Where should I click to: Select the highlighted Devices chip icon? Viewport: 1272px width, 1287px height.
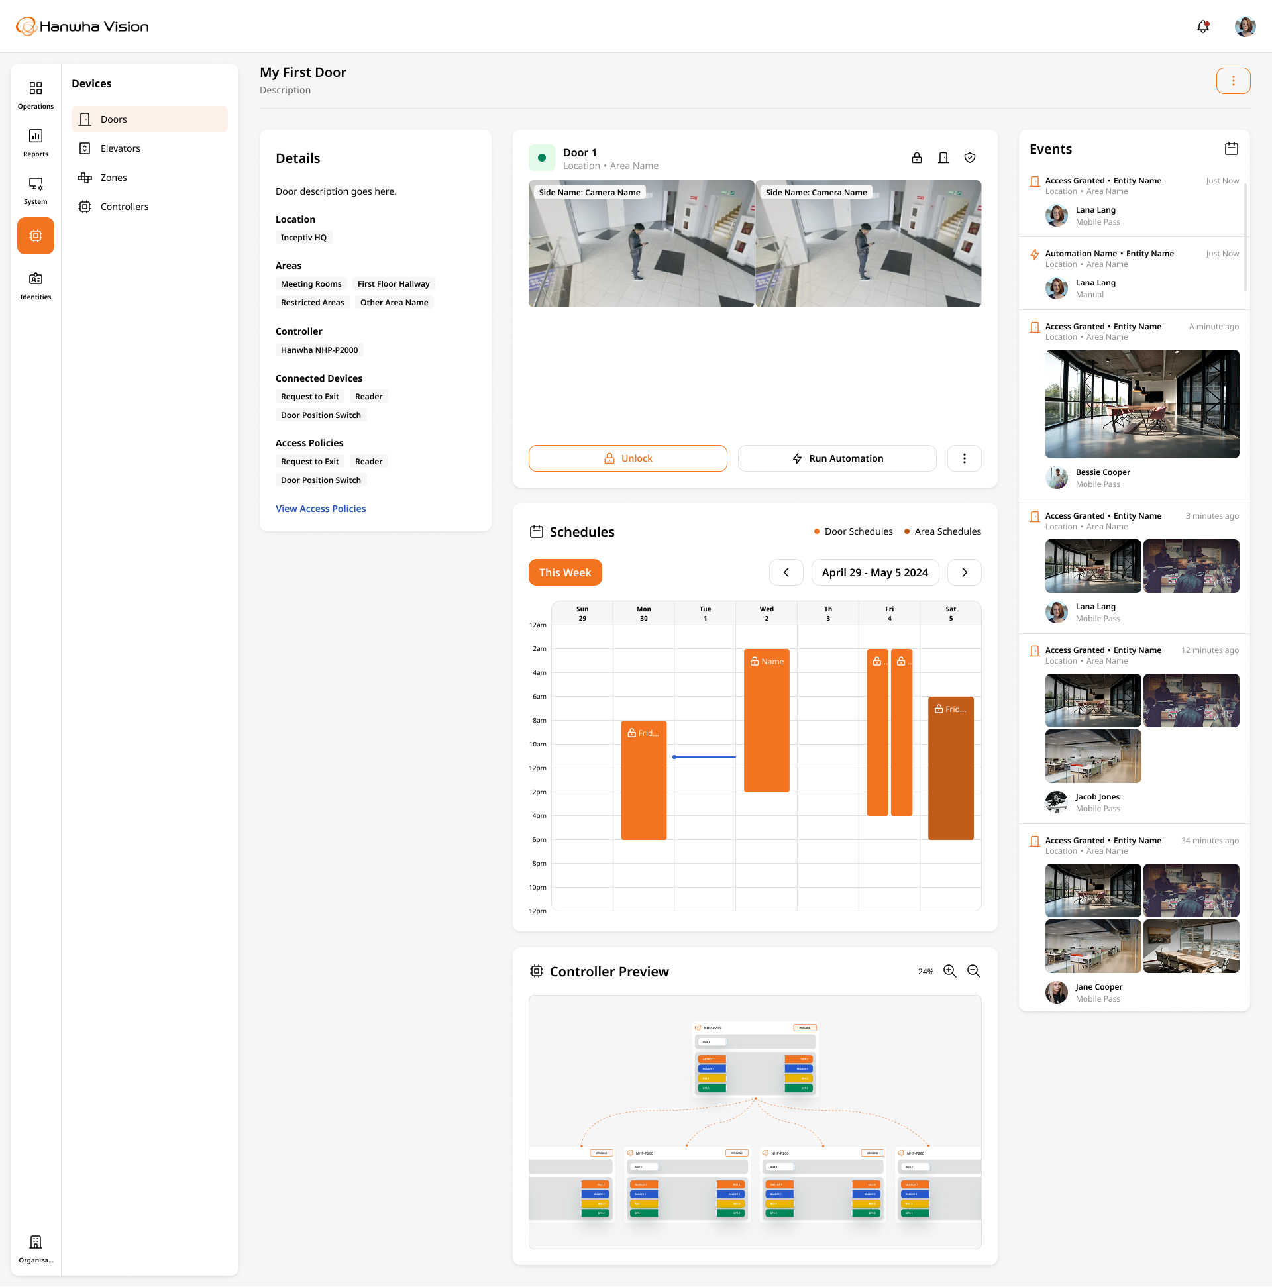[x=36, y=236]
